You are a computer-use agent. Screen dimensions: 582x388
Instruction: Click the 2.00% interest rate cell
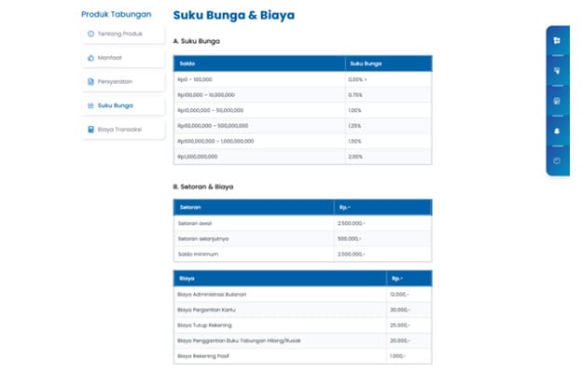[x=354, y=157]
